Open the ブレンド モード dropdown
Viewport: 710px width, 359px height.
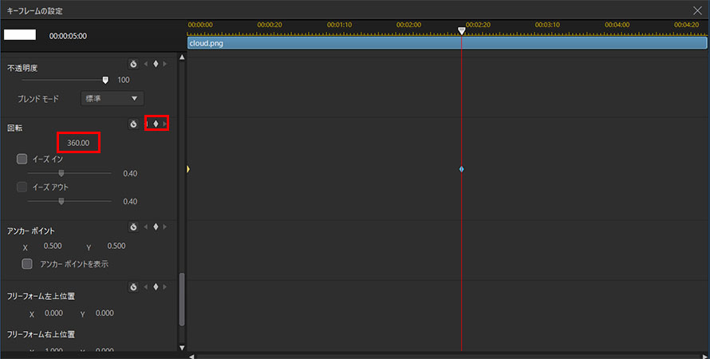(112, 99)
